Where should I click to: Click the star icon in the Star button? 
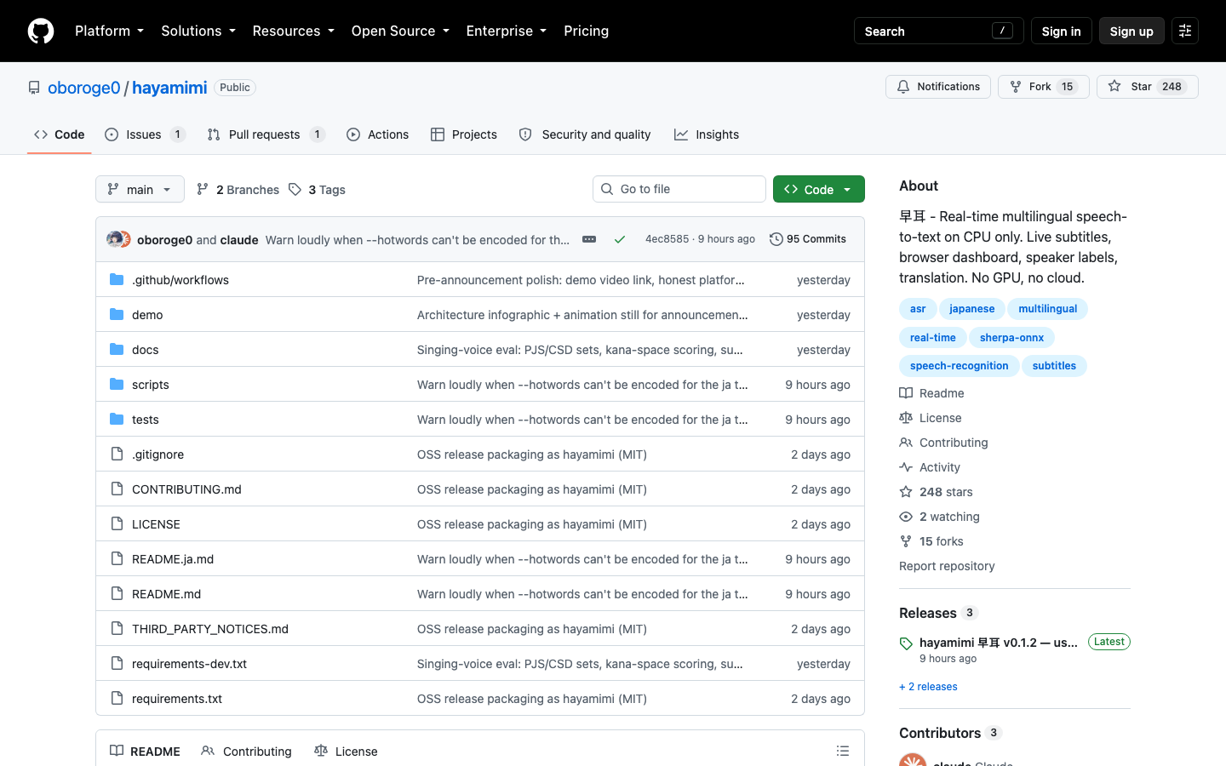pos(1114,86)
